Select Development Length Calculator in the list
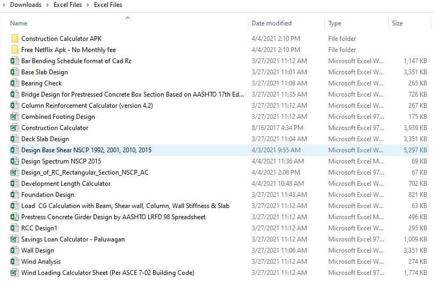The image size is (434, 285). [x=66, y=184]
